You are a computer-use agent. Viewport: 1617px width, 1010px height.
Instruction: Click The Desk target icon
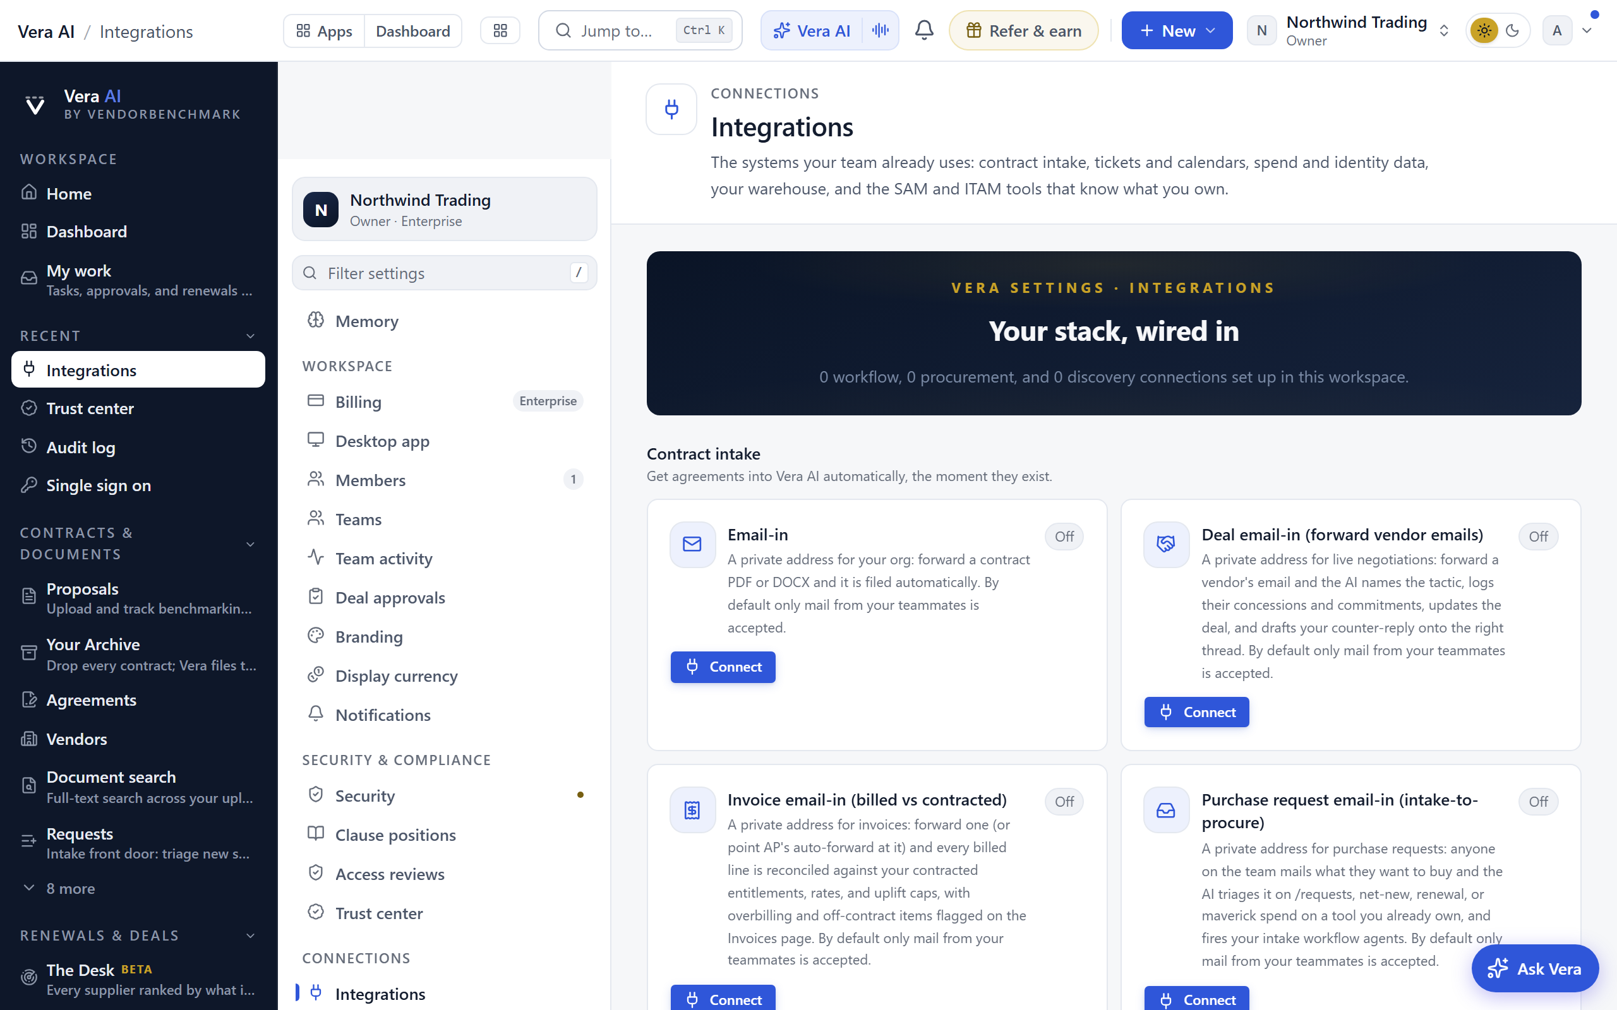(x=28, y=978)
